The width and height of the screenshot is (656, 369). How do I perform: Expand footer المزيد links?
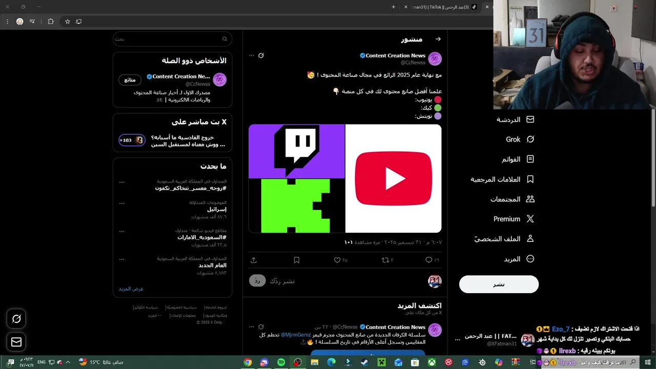point(154,315)
